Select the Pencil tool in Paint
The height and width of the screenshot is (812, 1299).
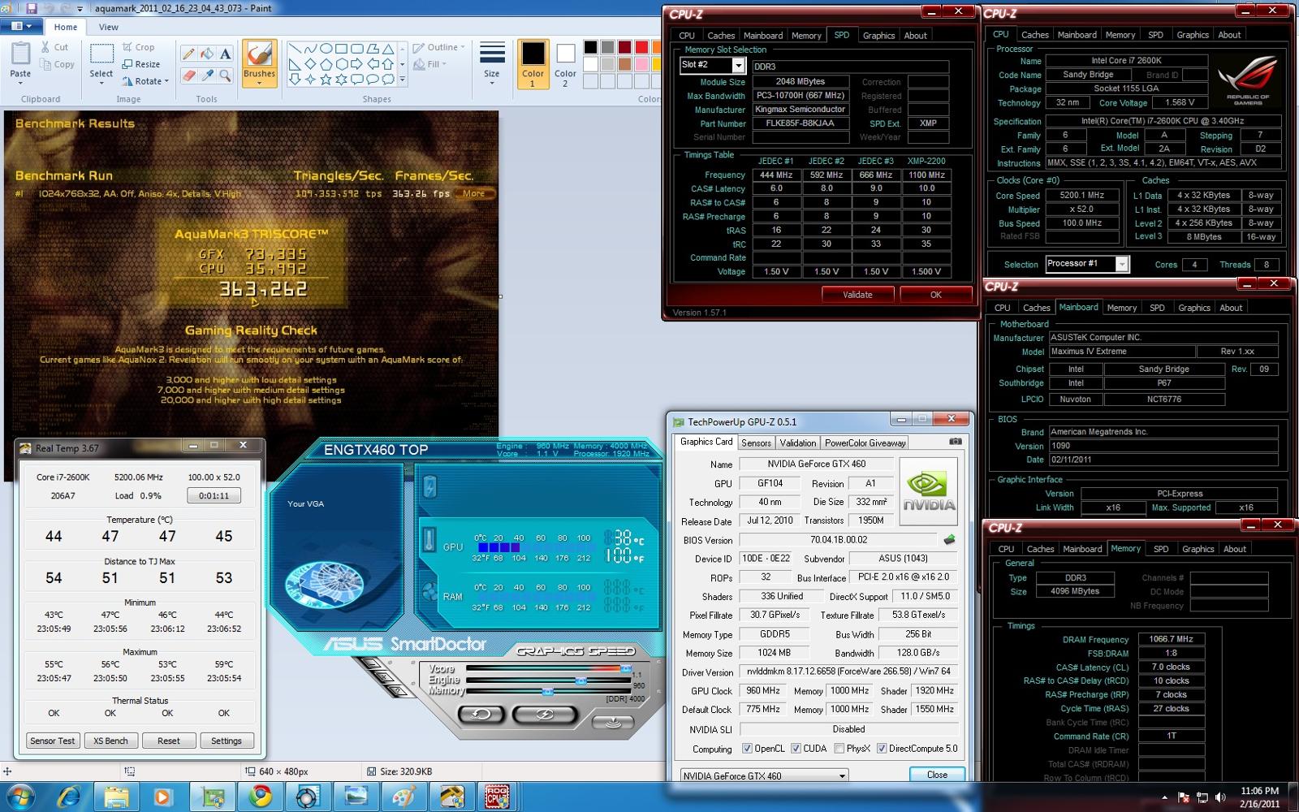point(188,54)
